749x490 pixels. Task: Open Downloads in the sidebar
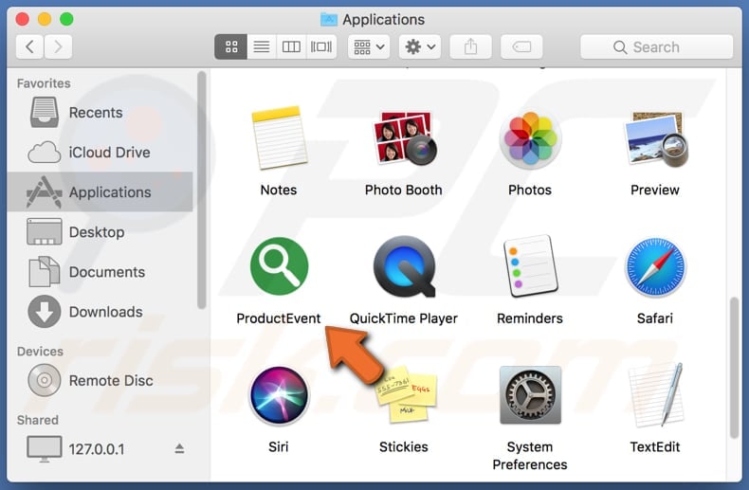100,312
